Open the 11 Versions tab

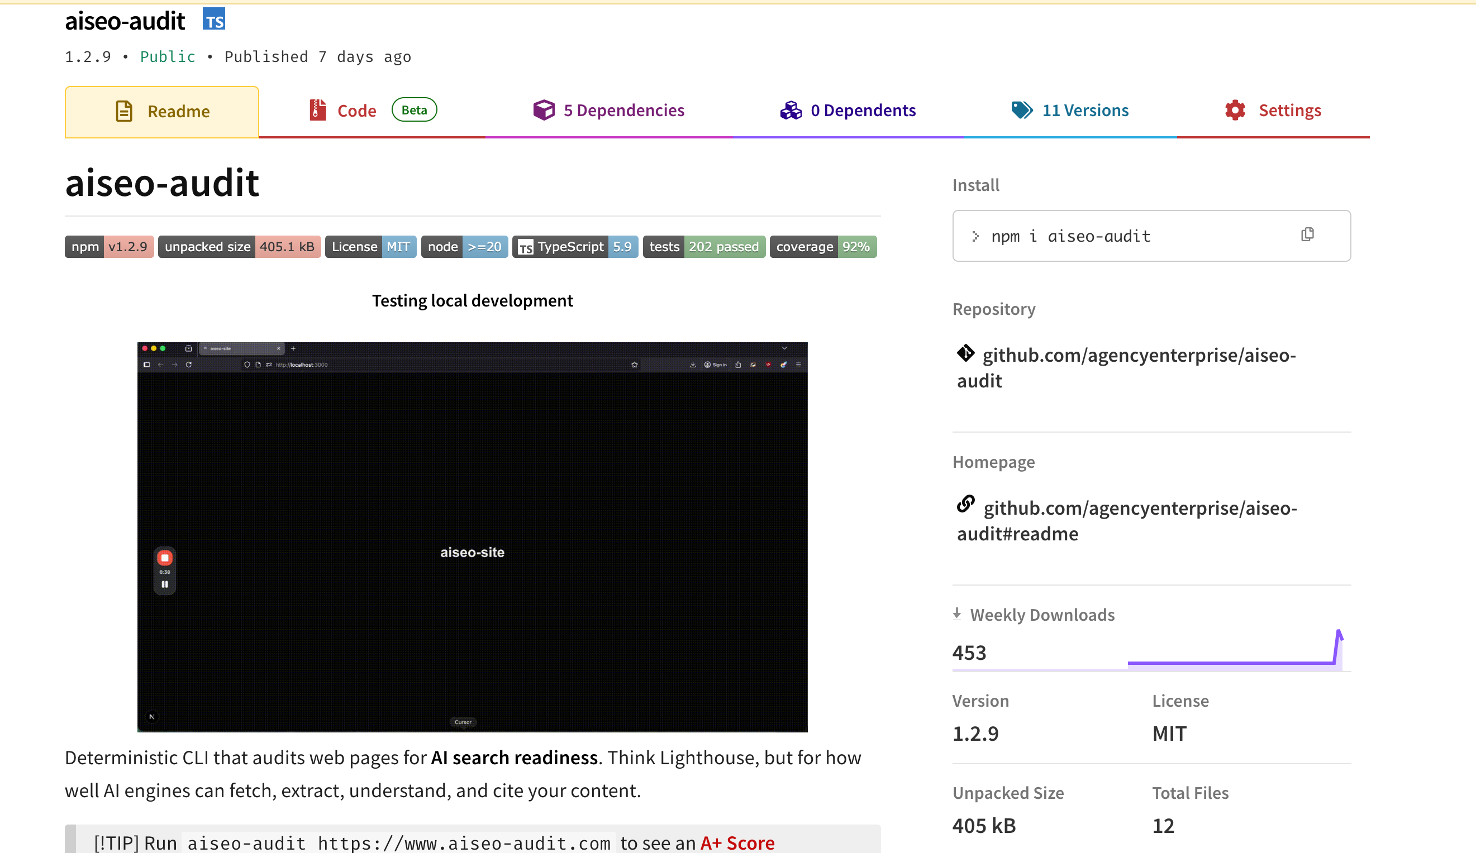click(x=1085, y=110)
